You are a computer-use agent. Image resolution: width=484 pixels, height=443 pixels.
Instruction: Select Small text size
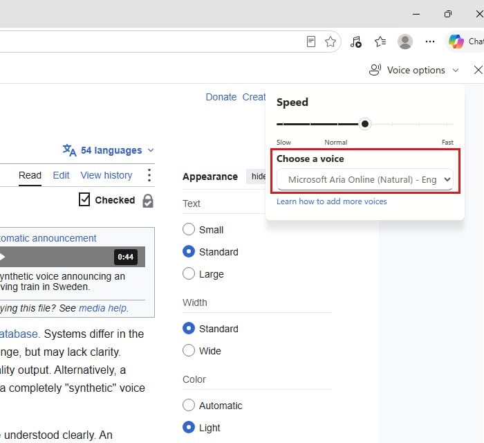[x=189, y=230]
